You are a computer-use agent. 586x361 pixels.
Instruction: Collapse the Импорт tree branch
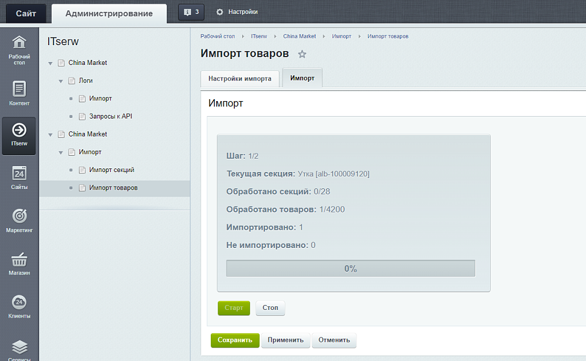click(60, 152)
